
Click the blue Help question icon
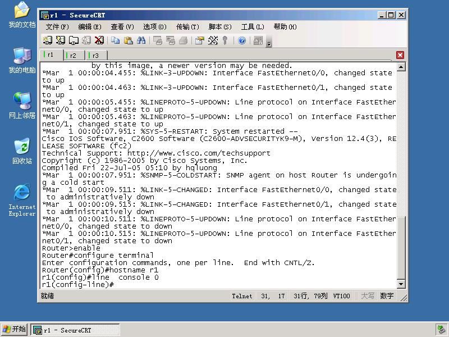242,40
